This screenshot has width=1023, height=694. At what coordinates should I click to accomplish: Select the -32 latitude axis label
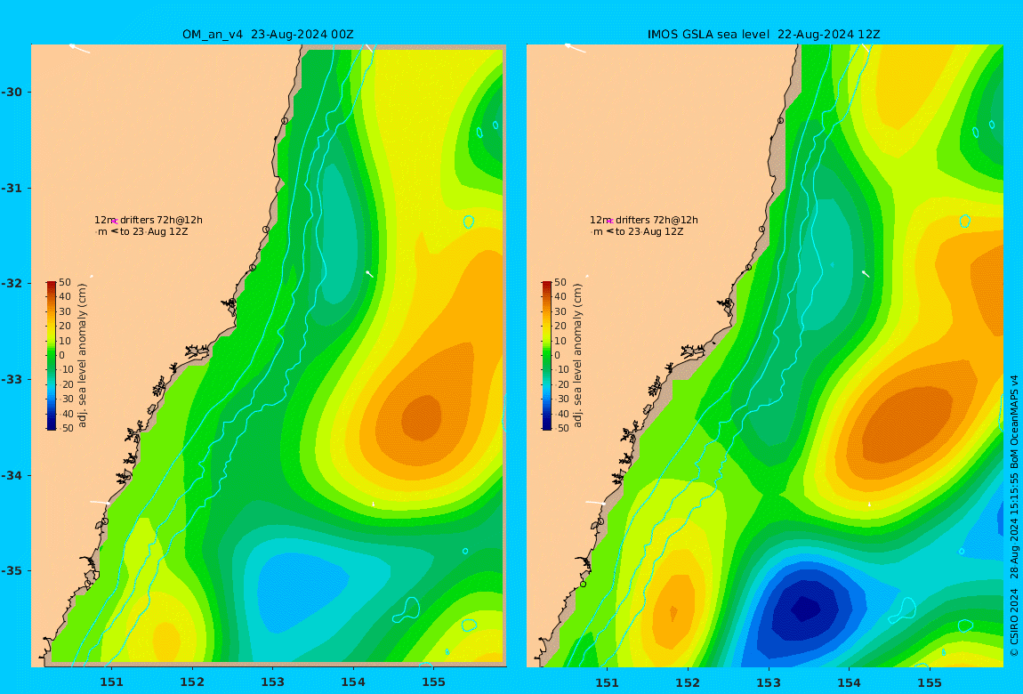(12, 283)
